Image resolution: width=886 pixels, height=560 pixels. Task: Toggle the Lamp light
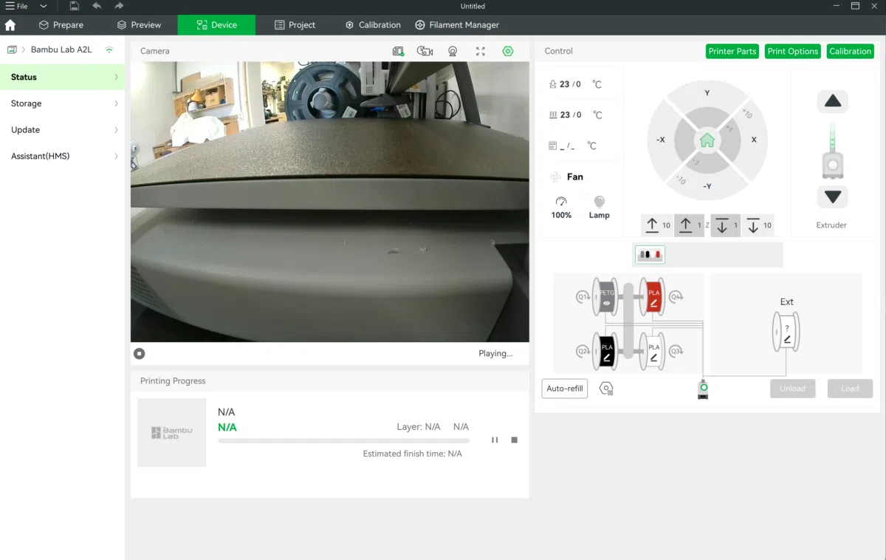tap(600, 207)
